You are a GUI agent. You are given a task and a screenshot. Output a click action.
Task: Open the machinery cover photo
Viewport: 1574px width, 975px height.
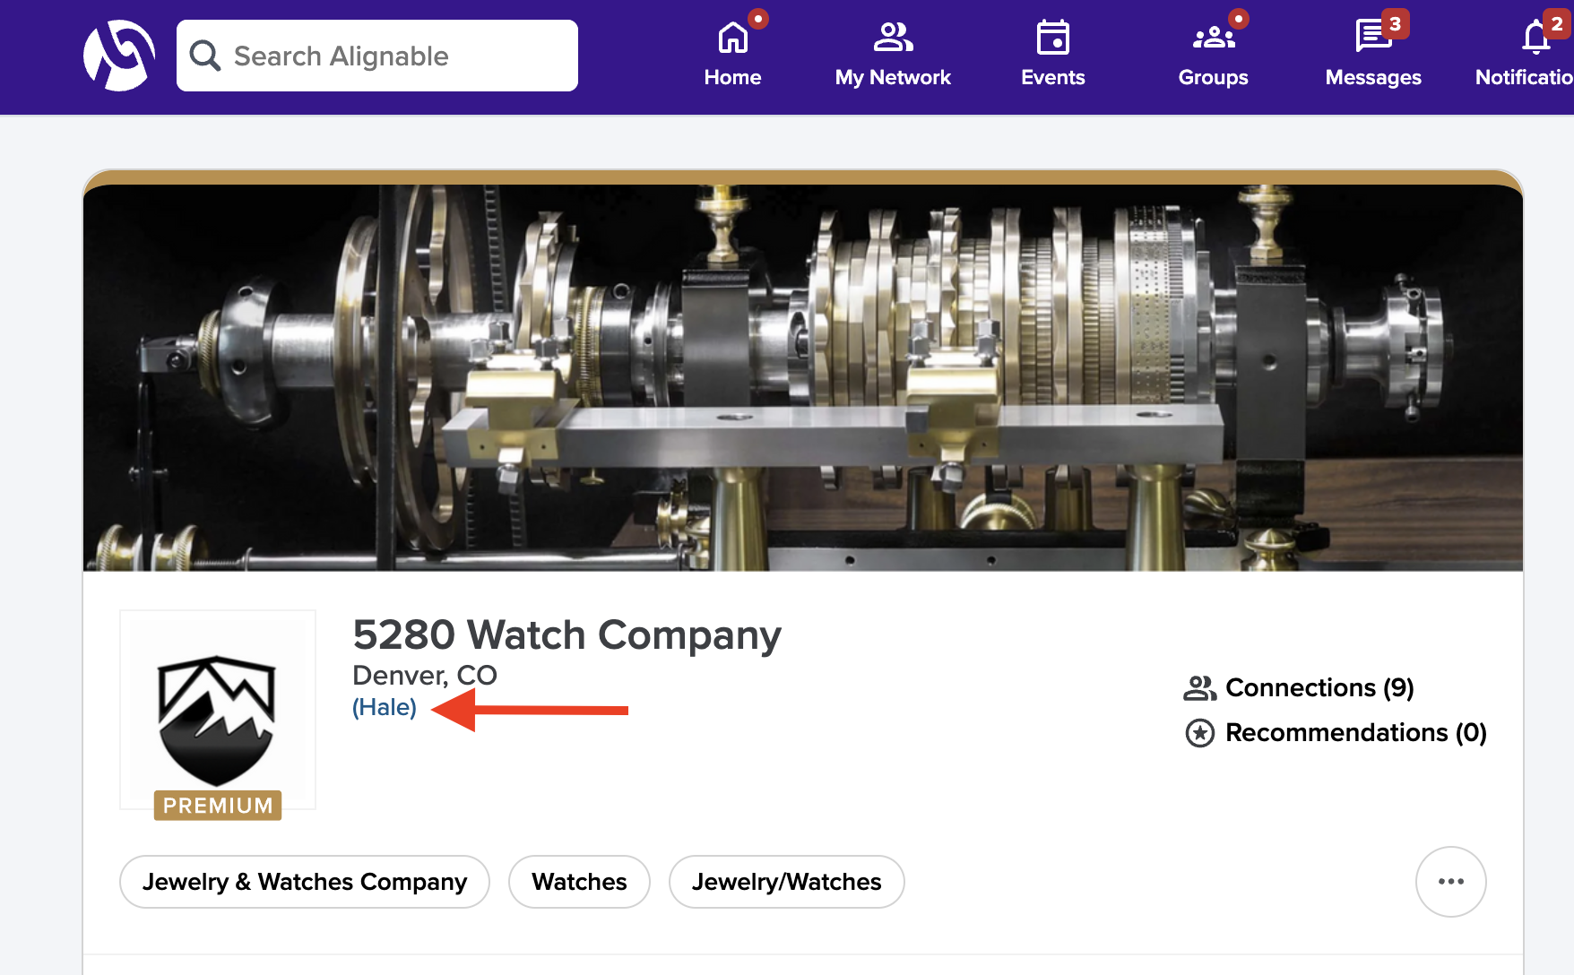[803, 377]
